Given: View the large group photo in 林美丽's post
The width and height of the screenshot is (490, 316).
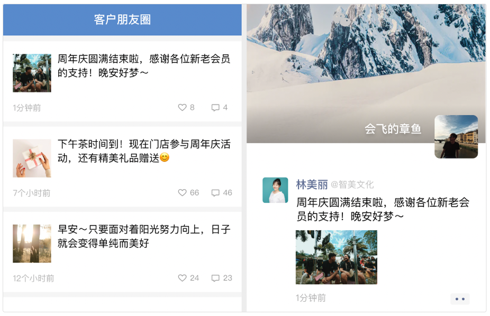Looking at the screenshot, I should coord(337,257).
